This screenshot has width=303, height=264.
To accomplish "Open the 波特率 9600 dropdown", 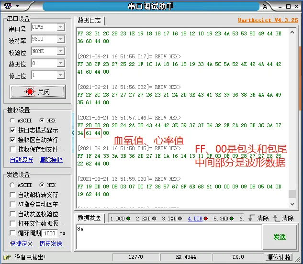I will [60, 39].
